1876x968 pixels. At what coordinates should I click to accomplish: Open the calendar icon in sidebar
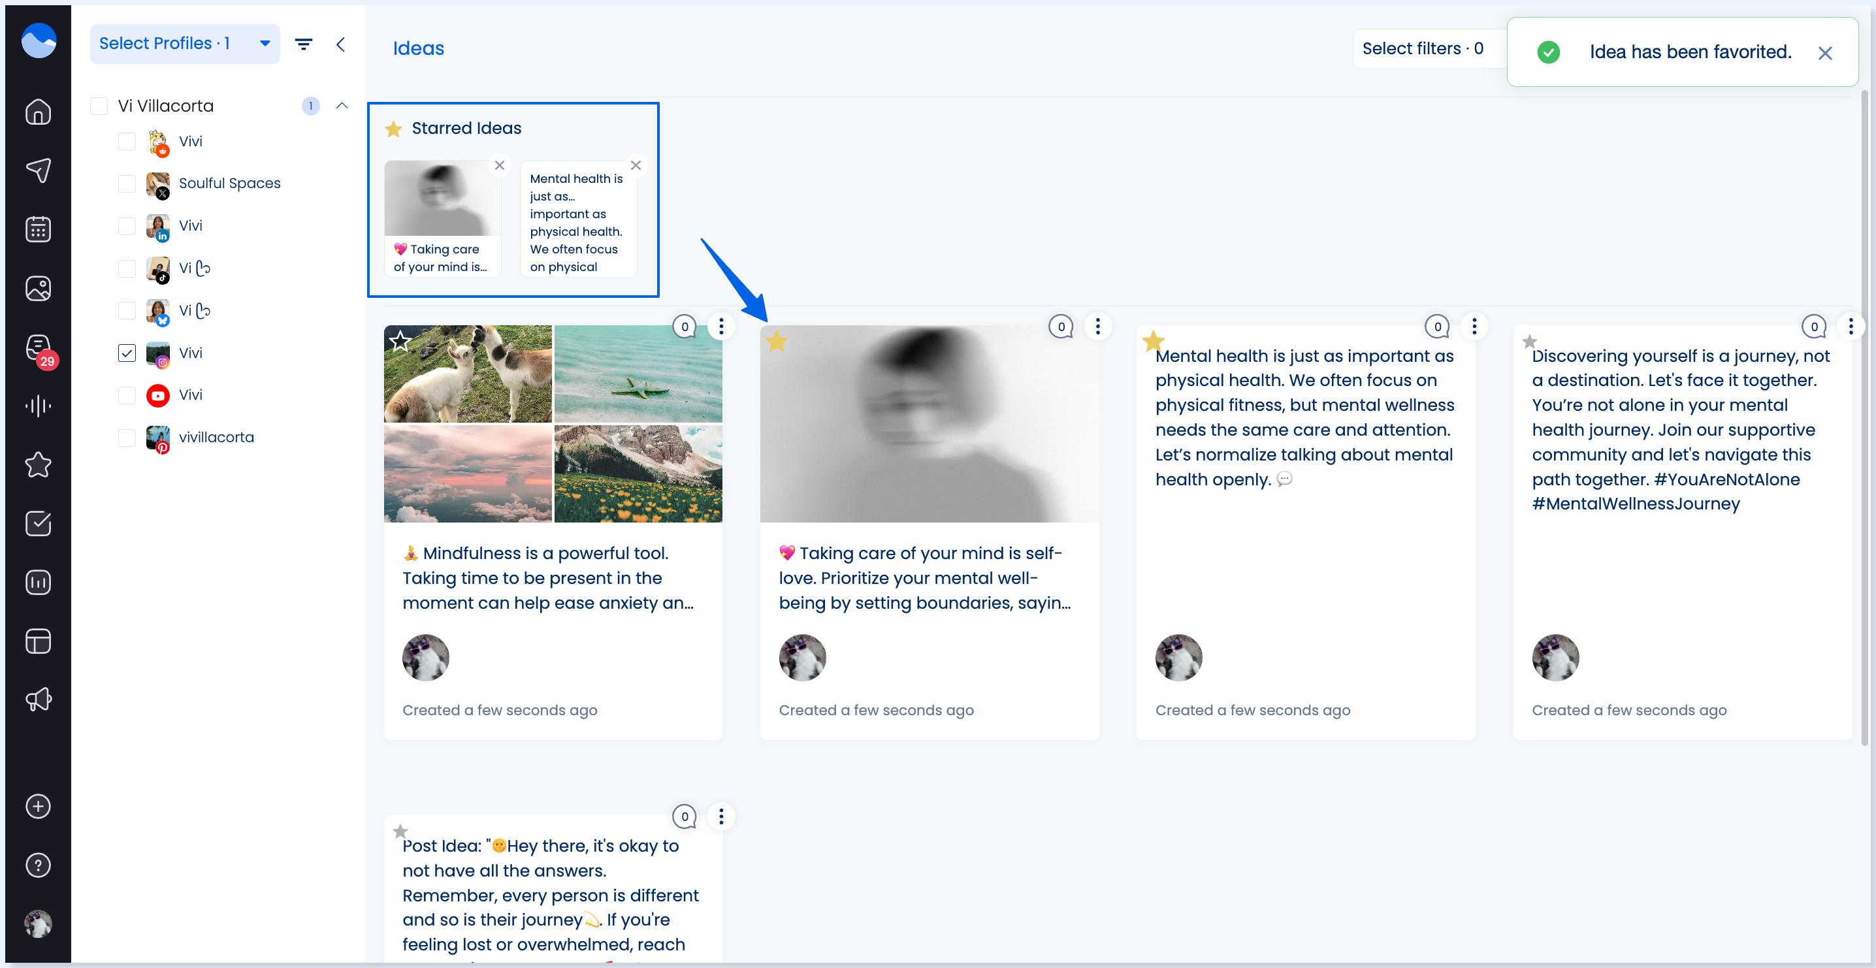click(38, 229)
